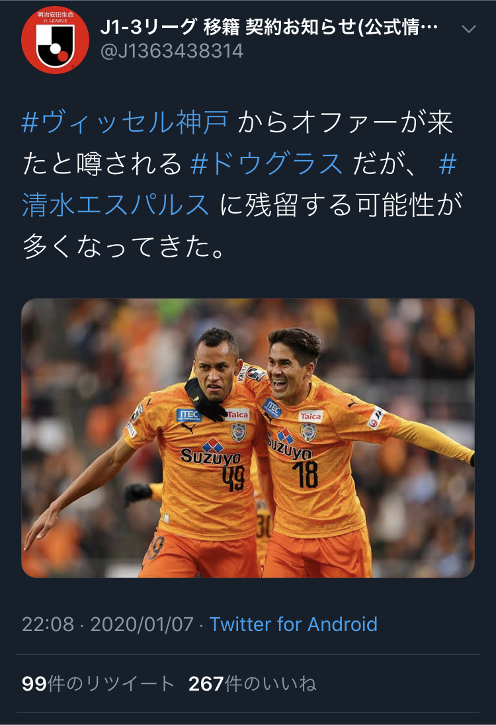Open the Twitter for Android source link
This screenshot has width=496, height=725.
(294, 624)
